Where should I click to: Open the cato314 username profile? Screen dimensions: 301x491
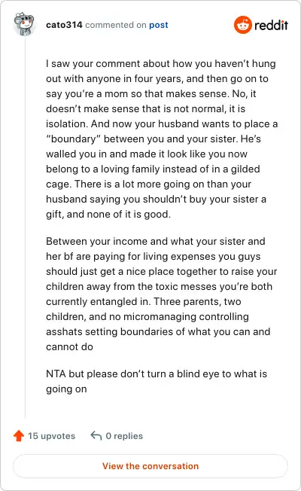64,25
